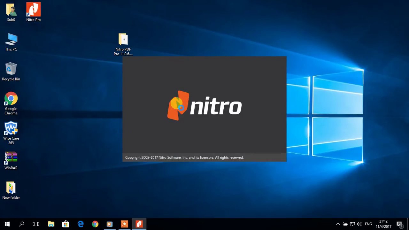Select the Sub0 user folder icon
This screenshot has width=409, height=230.
click(x=11, y=12)
